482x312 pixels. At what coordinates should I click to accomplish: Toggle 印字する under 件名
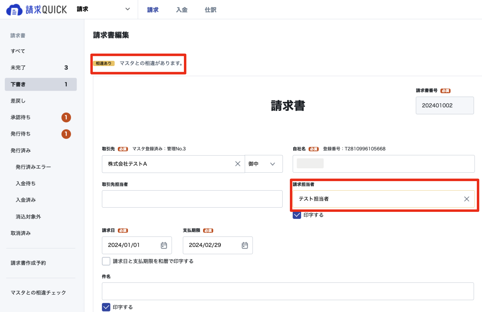106,307
